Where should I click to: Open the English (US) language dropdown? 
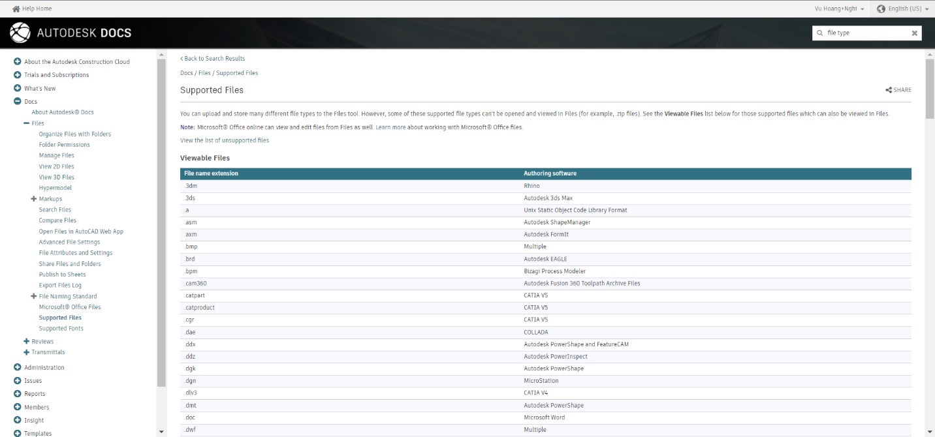coord(903,8)
